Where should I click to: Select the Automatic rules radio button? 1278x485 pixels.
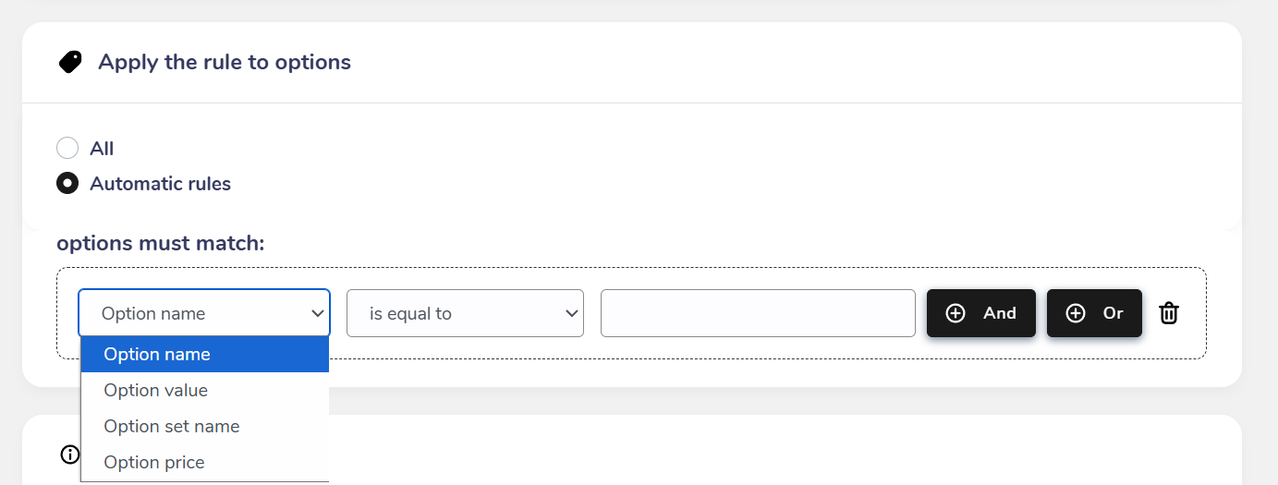pyautogui.click(x=67, y=183)
